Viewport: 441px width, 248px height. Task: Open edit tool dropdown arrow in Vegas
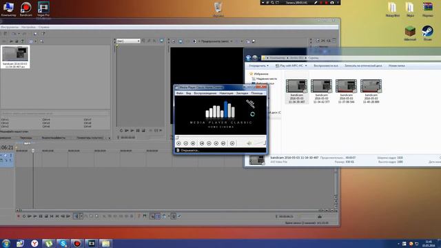[81, 216]
